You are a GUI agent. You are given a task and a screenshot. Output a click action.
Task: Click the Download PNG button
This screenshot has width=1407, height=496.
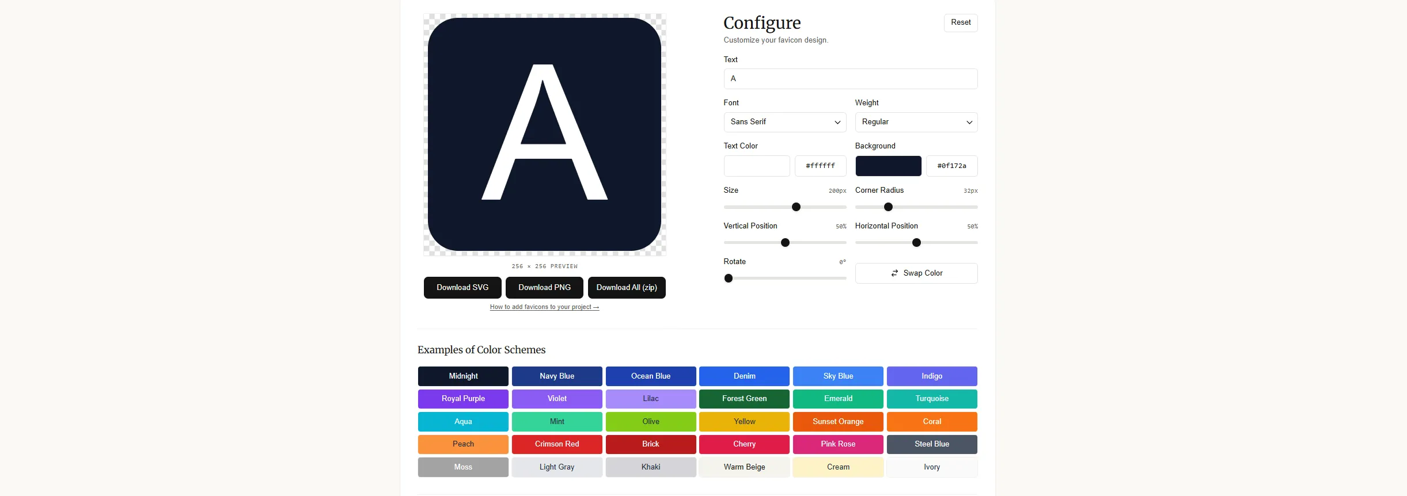[544, 288]
